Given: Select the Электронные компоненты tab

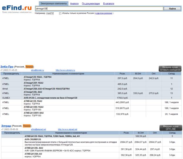Looking at the screenshot, I should [x=53, y=4].
